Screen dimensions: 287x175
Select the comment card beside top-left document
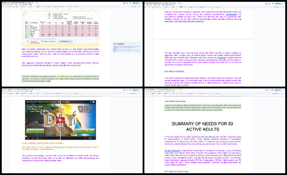[x=127, y=47]
